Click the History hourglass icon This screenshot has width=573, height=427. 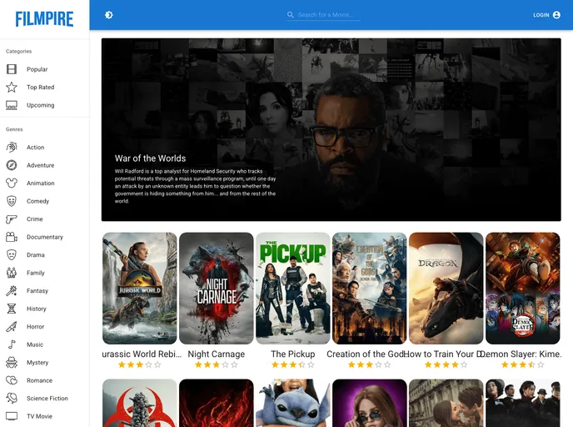point(12,309)
